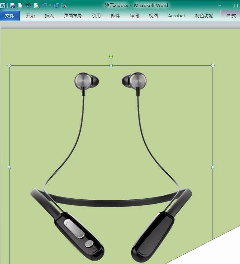Open the Acrobat ribbon tab
Image resolution: width=240 pixels, height=264 pixels.
[x=177, y=16]
